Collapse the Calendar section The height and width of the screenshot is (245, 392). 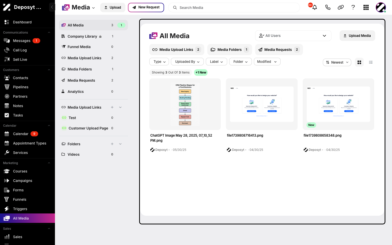coord(49,126)
